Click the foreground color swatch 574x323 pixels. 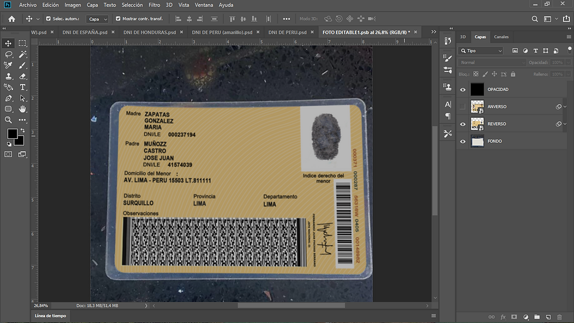click(12, 134)
